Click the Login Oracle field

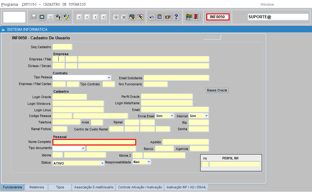69,97
